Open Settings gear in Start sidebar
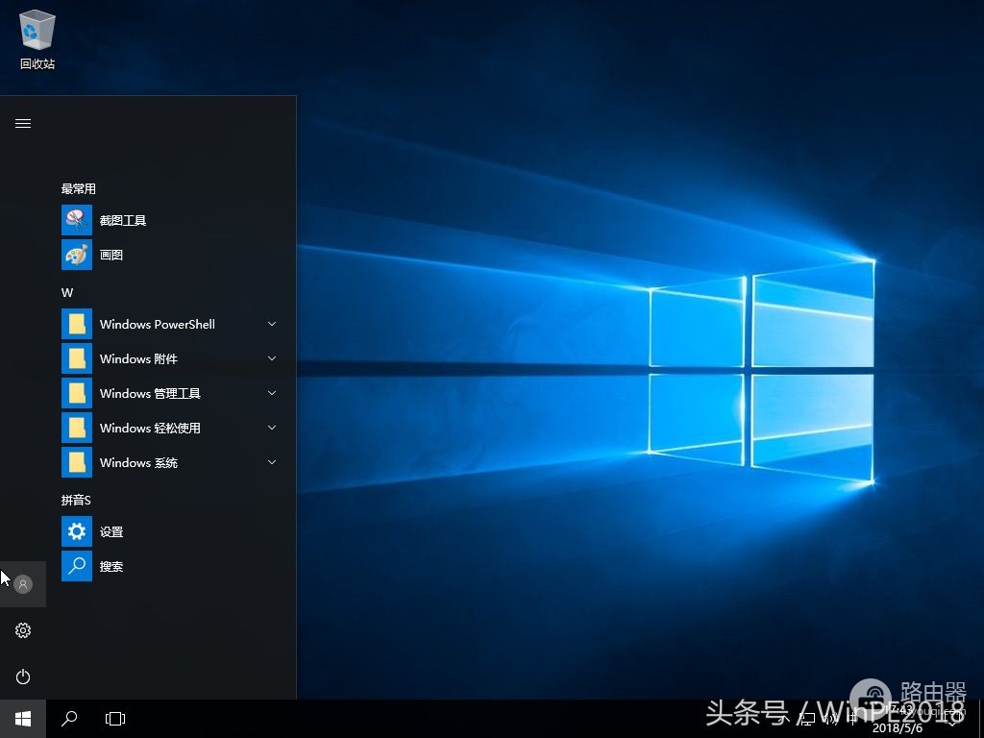Viewport: 984px width, 738px height. tap(23, 630)
